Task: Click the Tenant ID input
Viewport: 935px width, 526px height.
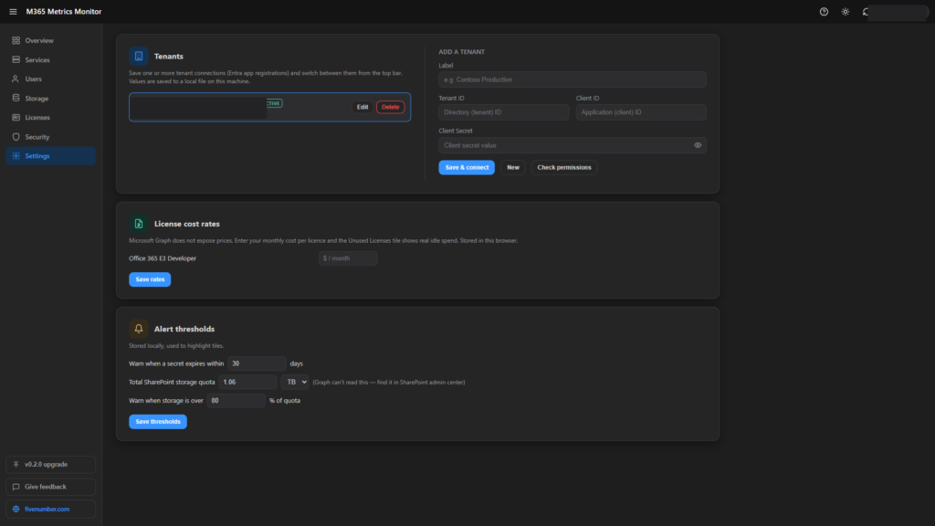Action: [503, 112]
